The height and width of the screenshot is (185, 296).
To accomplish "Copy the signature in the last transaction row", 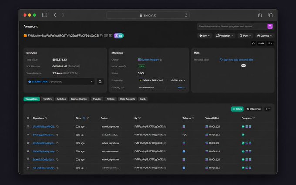I will coord(57,168).
